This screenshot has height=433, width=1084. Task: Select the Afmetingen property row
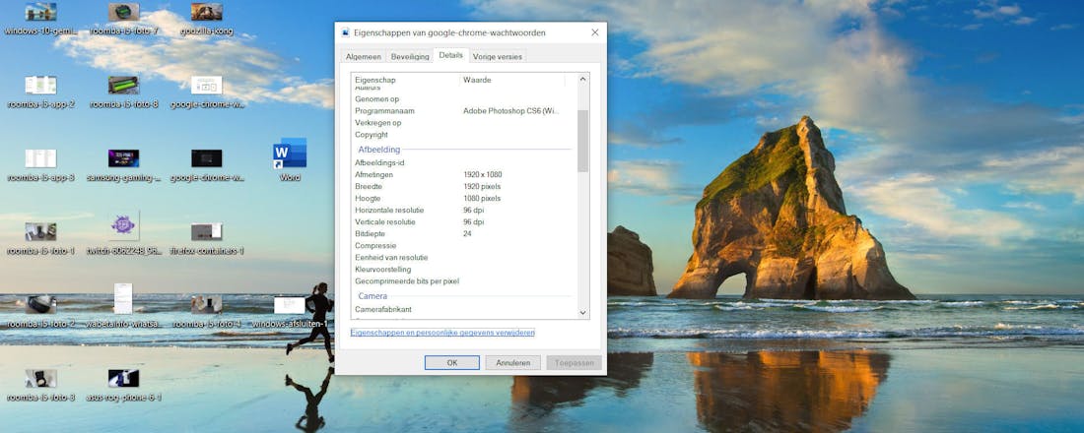pyautogui.click(x=464, y=175)
